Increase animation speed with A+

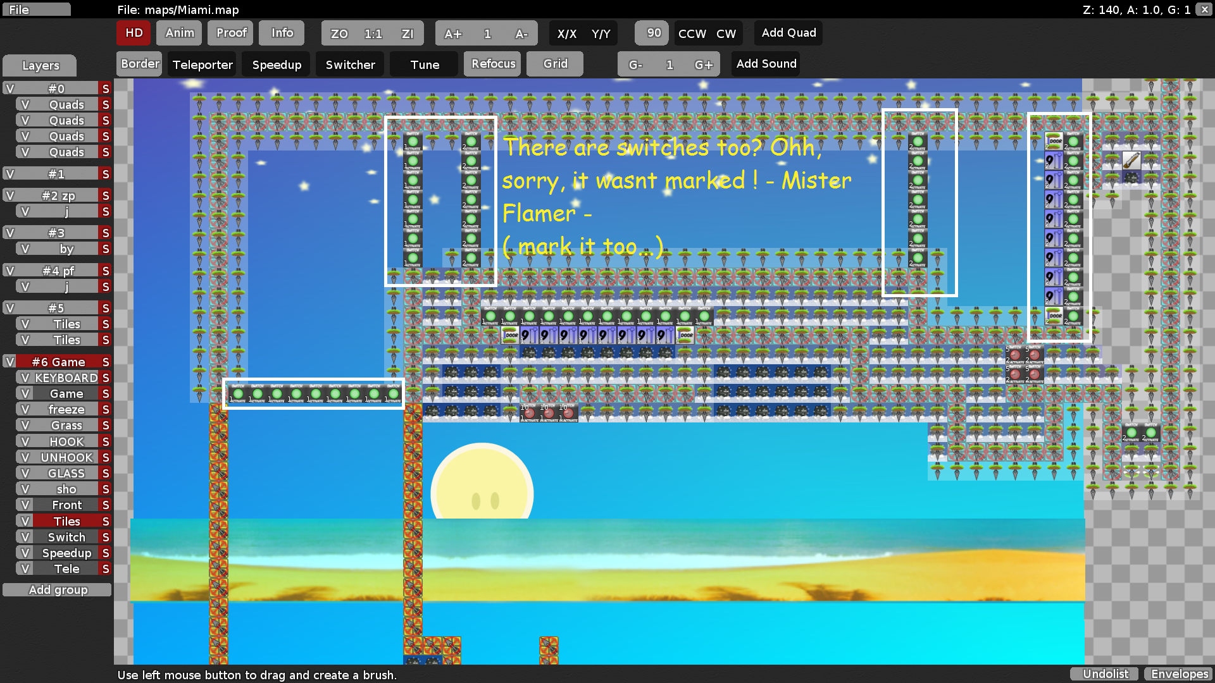452,34
